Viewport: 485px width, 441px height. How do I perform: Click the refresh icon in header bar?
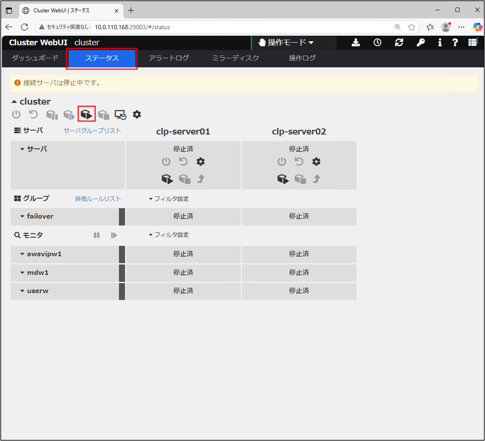point(399,43)
